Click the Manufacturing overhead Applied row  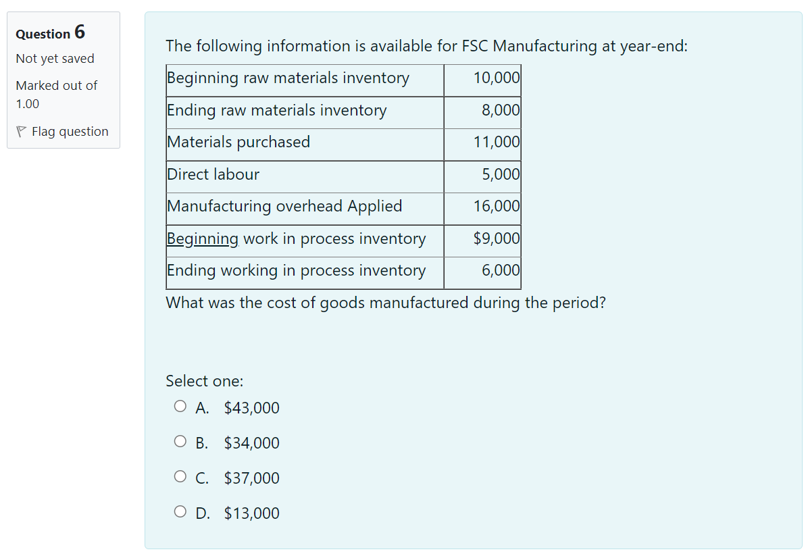[285, 206]
